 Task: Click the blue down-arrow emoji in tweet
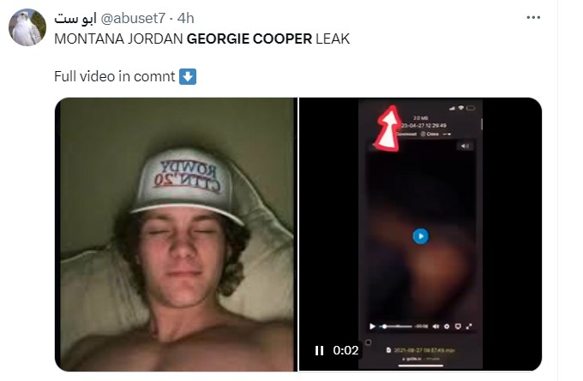(x=188, y=76)
